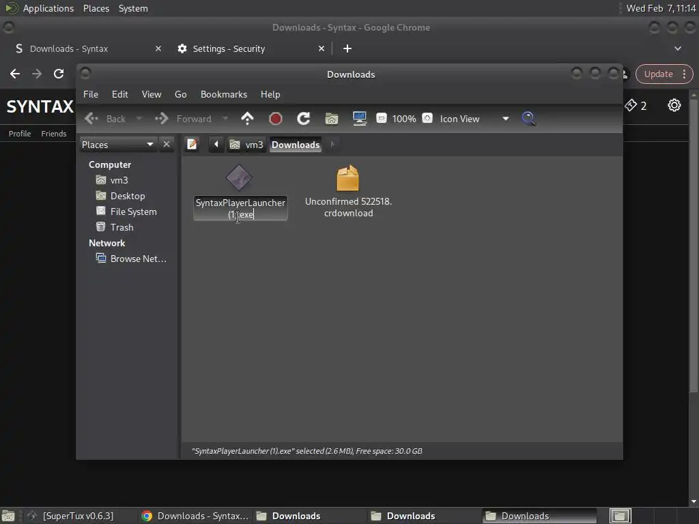Open Back history dropdown arrow

(139, 119)
